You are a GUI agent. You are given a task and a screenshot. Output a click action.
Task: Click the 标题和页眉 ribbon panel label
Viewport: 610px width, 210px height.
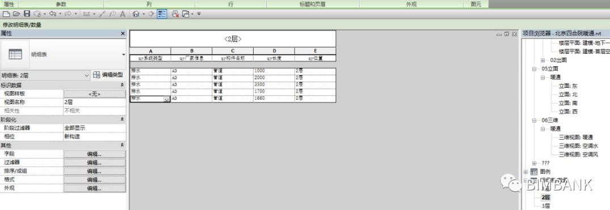tap(313, 4)
